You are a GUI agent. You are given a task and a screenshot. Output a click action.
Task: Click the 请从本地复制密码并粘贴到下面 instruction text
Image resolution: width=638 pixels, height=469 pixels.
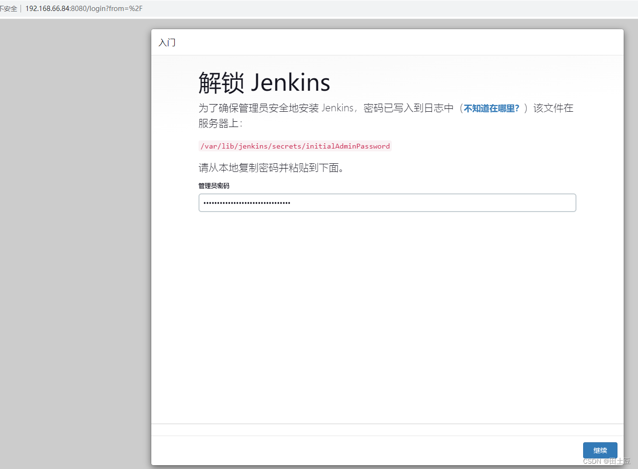(x=271, y=168)
